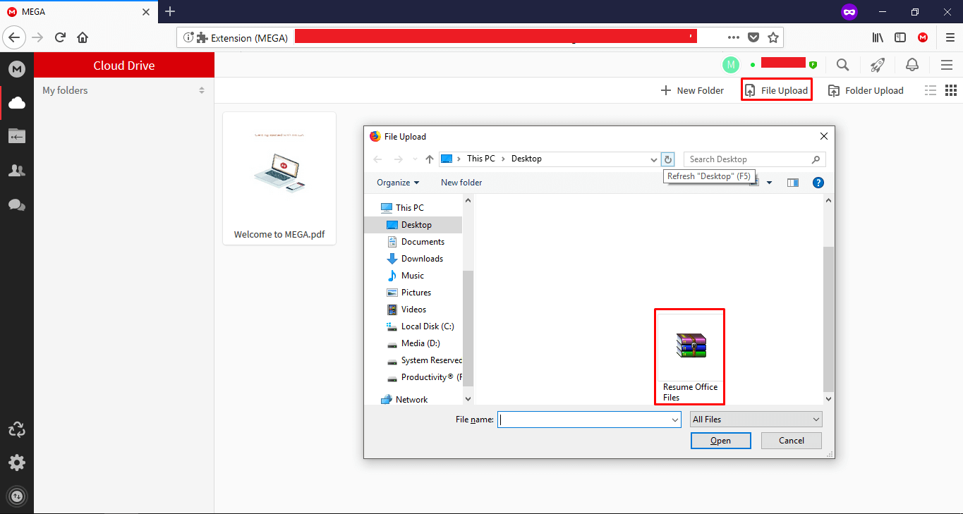Open the MEGA hamburger menu in header
Screen dimensions: 963x514
pyautogui.click(x=947, y=65)
